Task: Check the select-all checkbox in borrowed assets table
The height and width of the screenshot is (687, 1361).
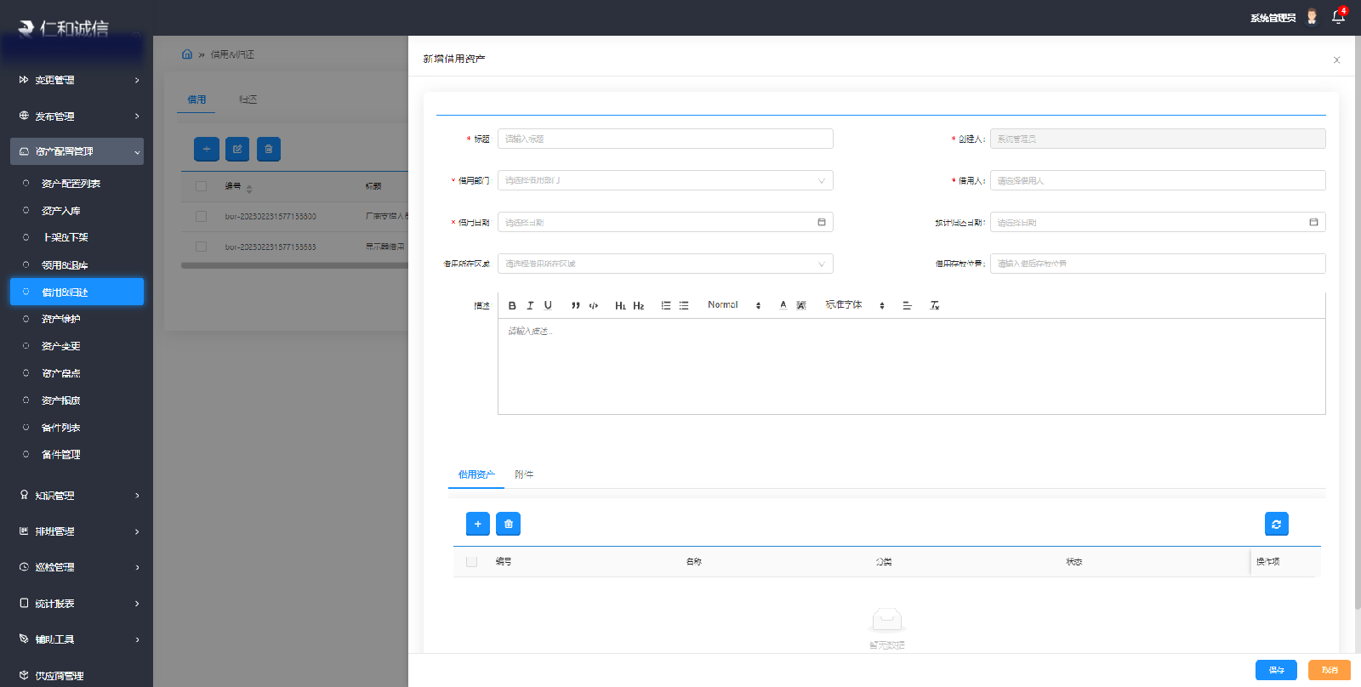Action: 472,561
